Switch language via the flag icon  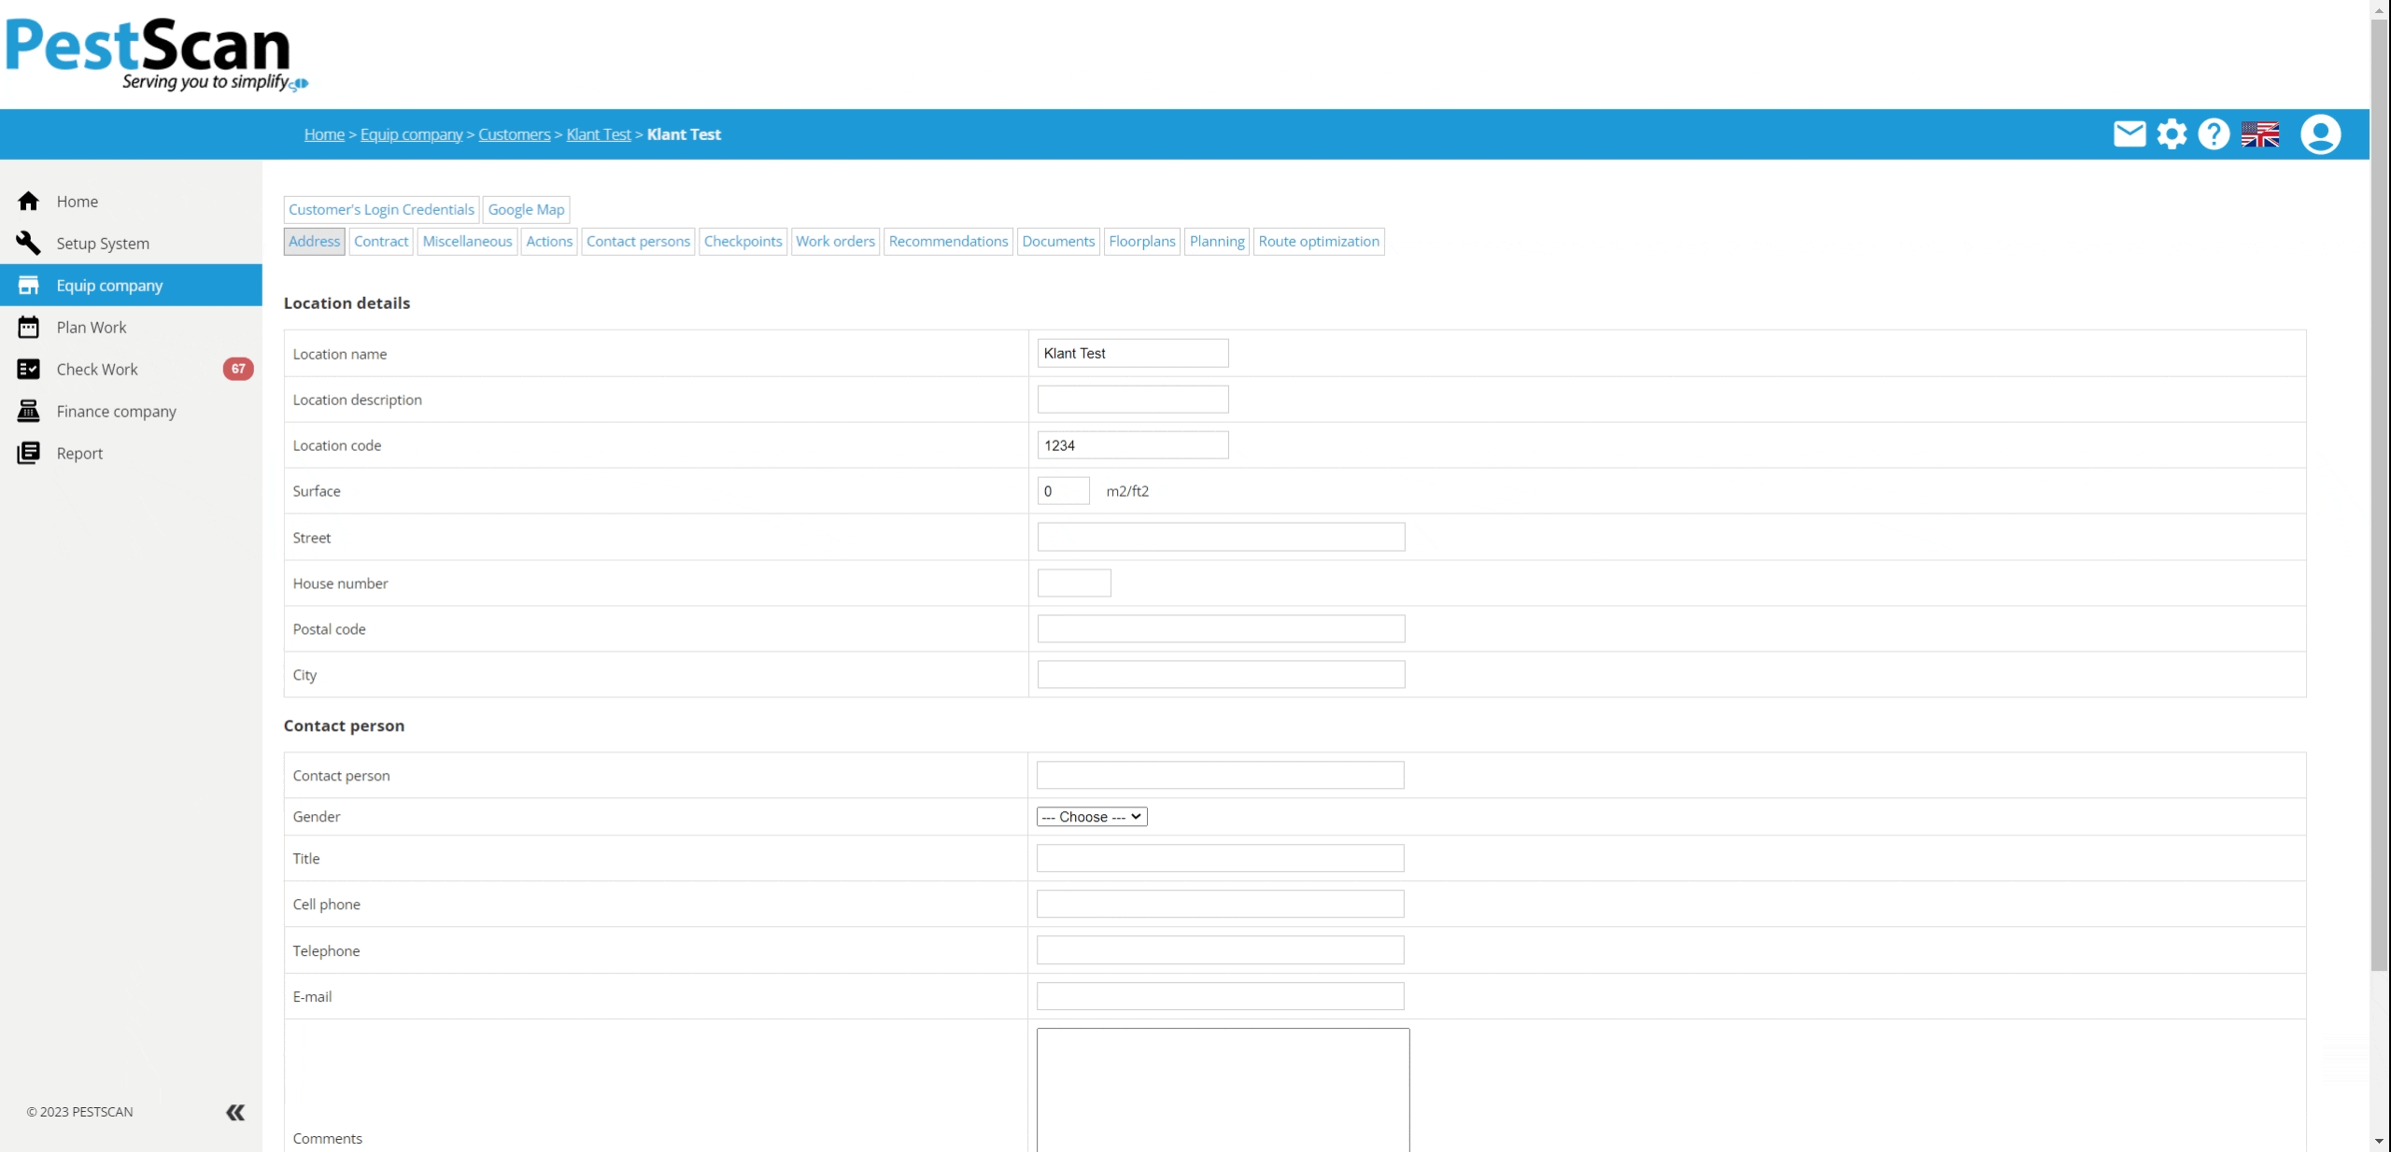click(2259, 134)
